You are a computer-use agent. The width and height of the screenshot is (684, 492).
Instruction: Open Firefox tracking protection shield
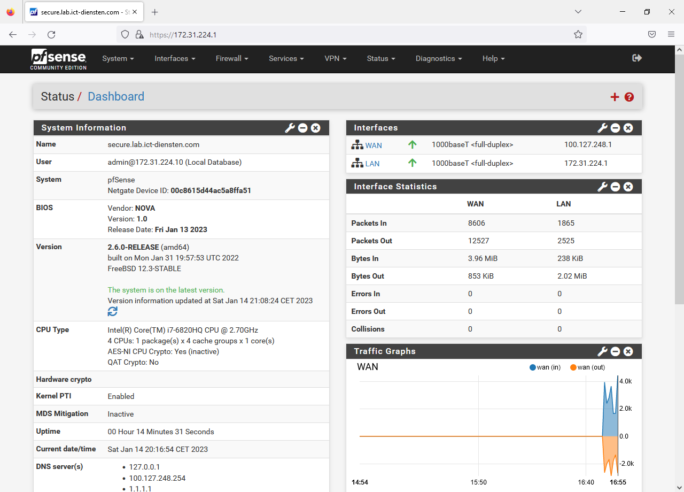point(125,34)
